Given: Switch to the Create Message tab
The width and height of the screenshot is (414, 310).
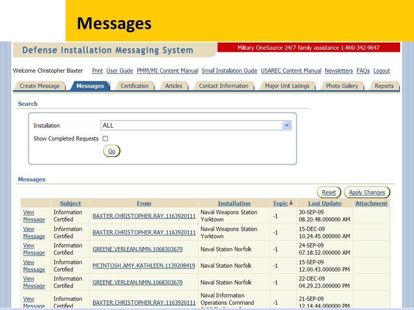Looking at the screenshot, I should point(40,86).
